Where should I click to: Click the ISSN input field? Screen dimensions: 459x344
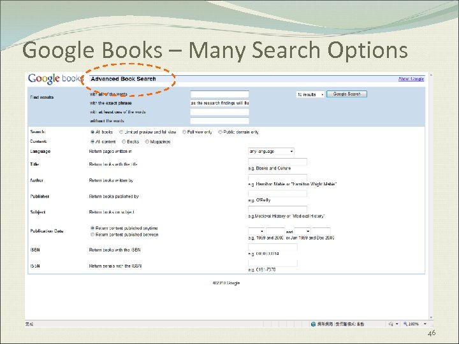click(x=273, y=262)
